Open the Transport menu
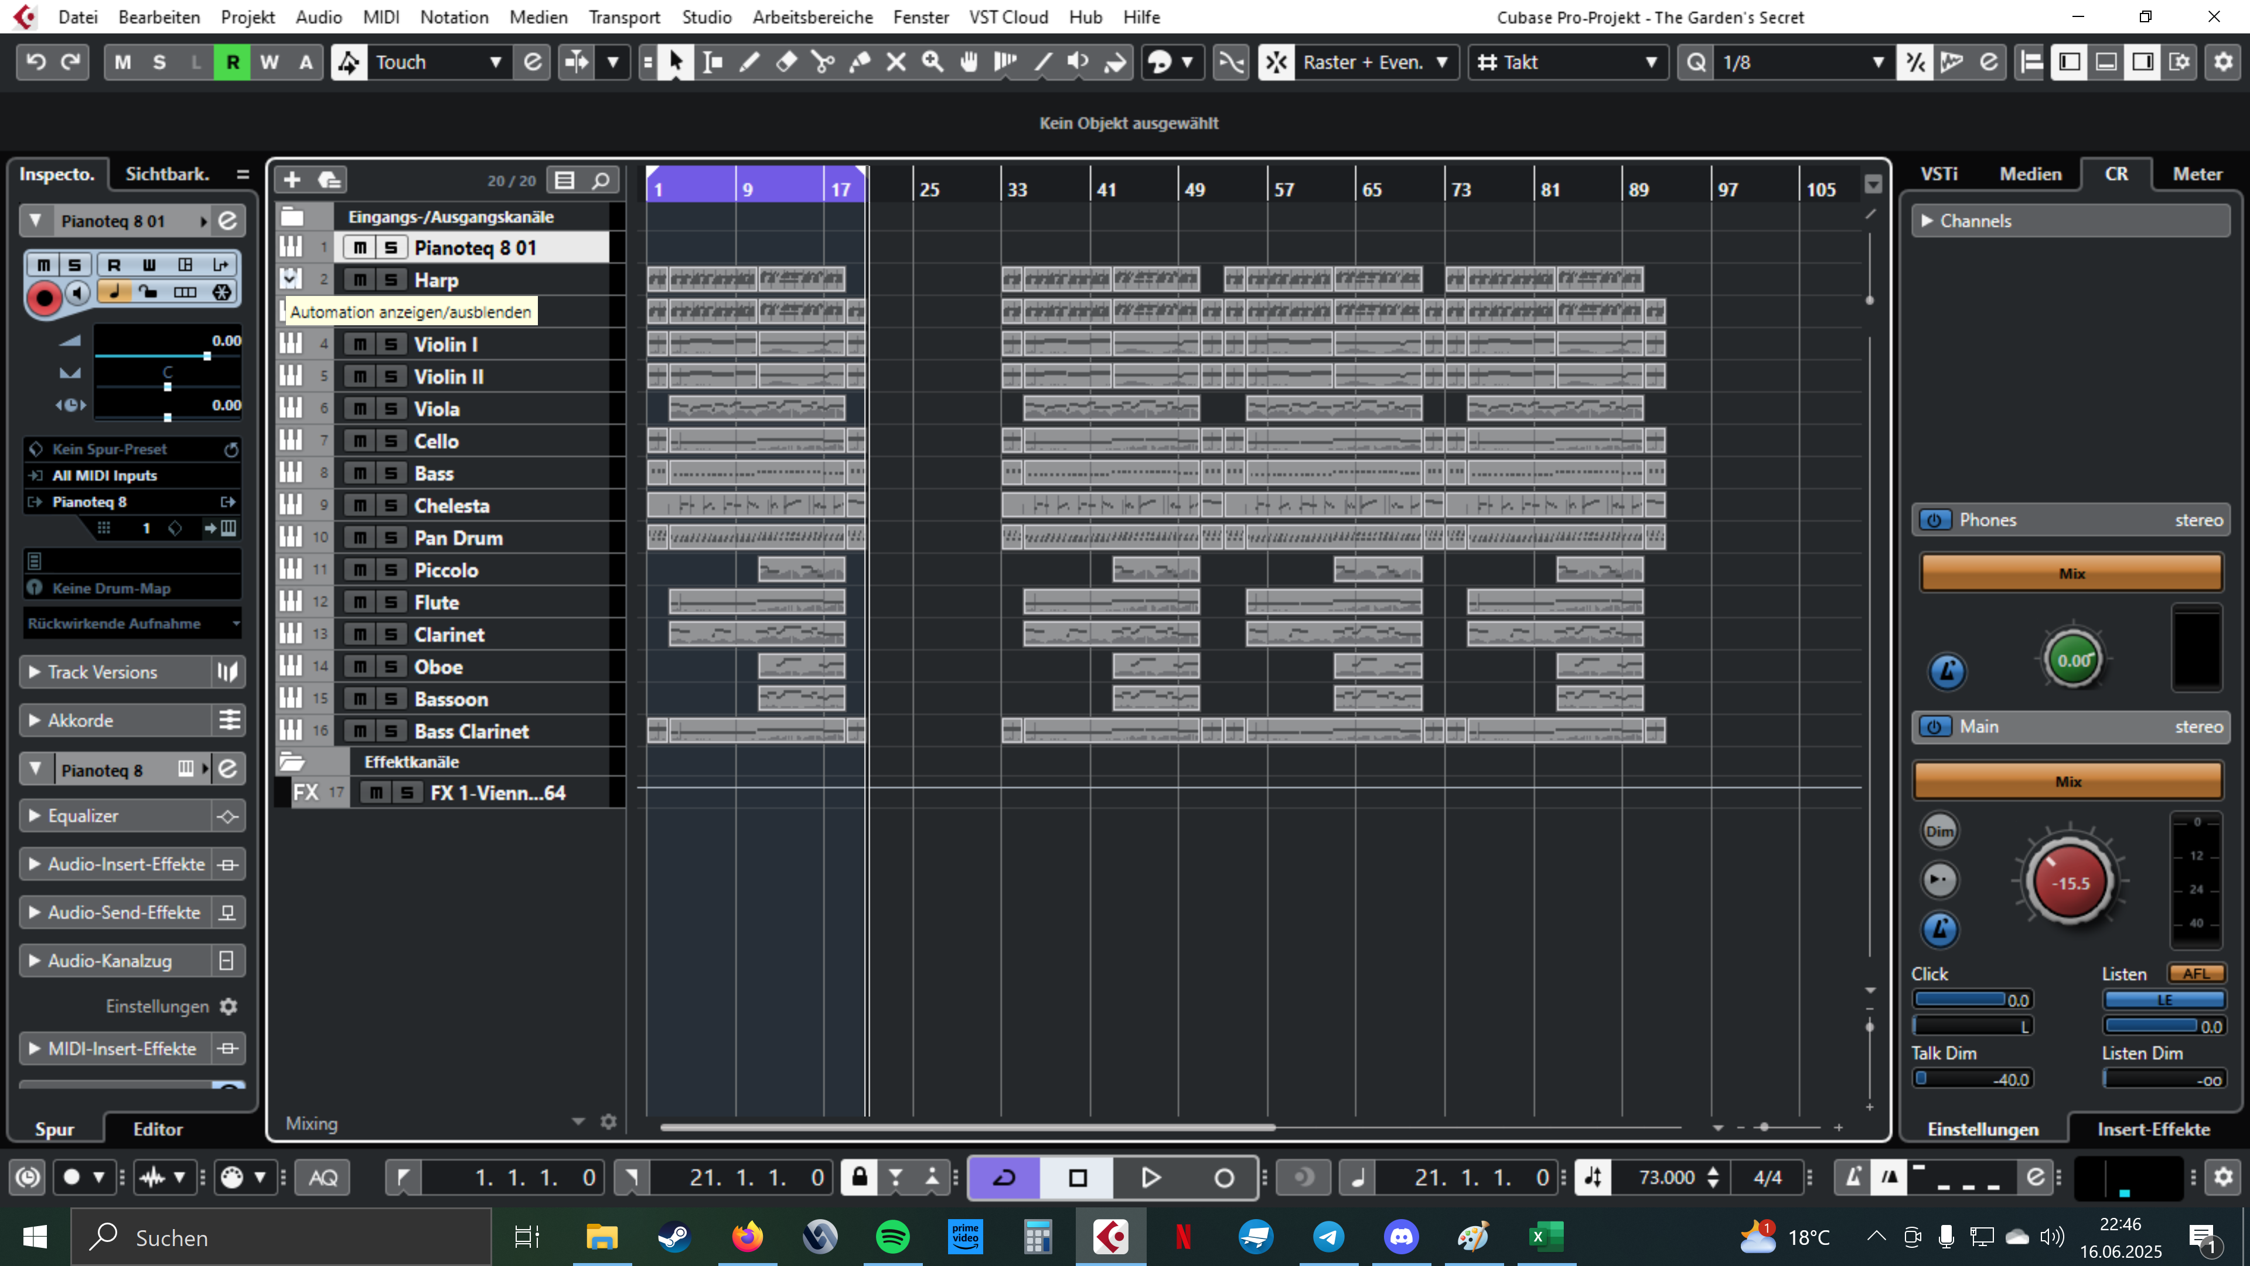 [623, 16]
